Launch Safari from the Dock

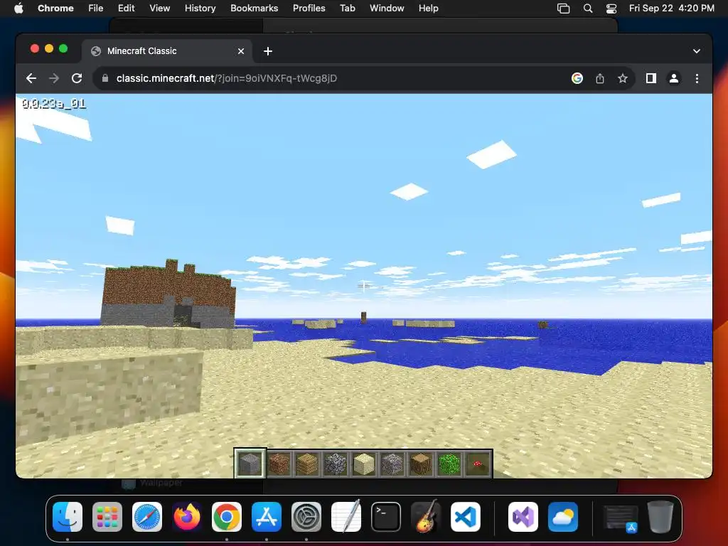147,517
